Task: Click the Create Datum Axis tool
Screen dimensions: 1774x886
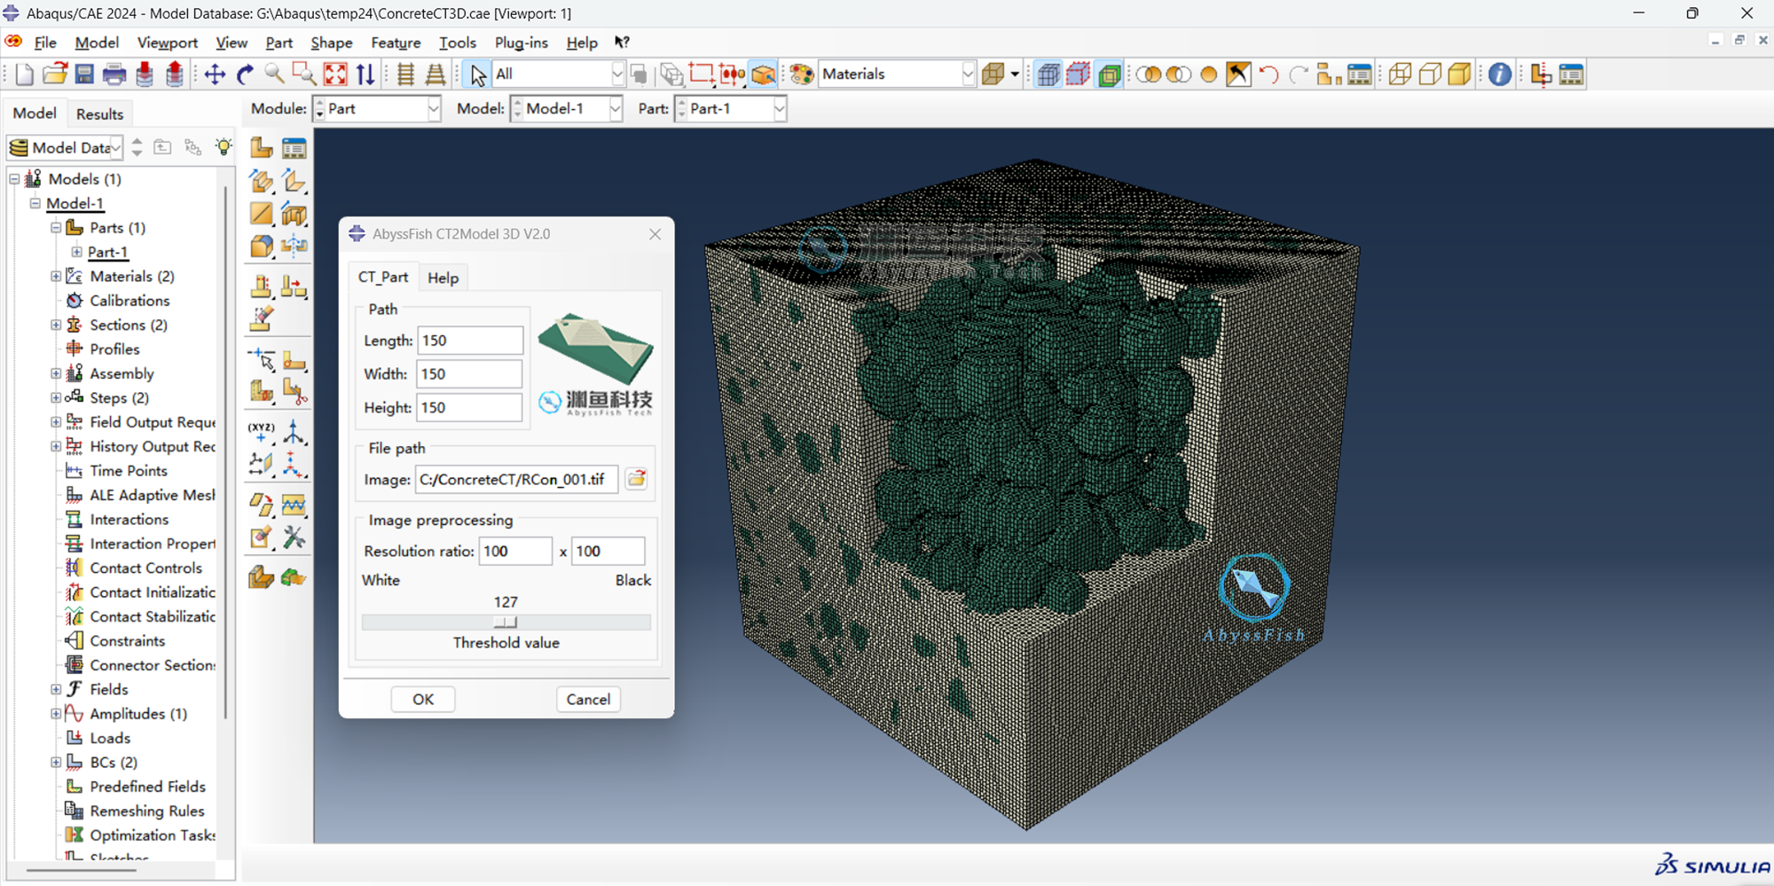Action: [294, 432]
